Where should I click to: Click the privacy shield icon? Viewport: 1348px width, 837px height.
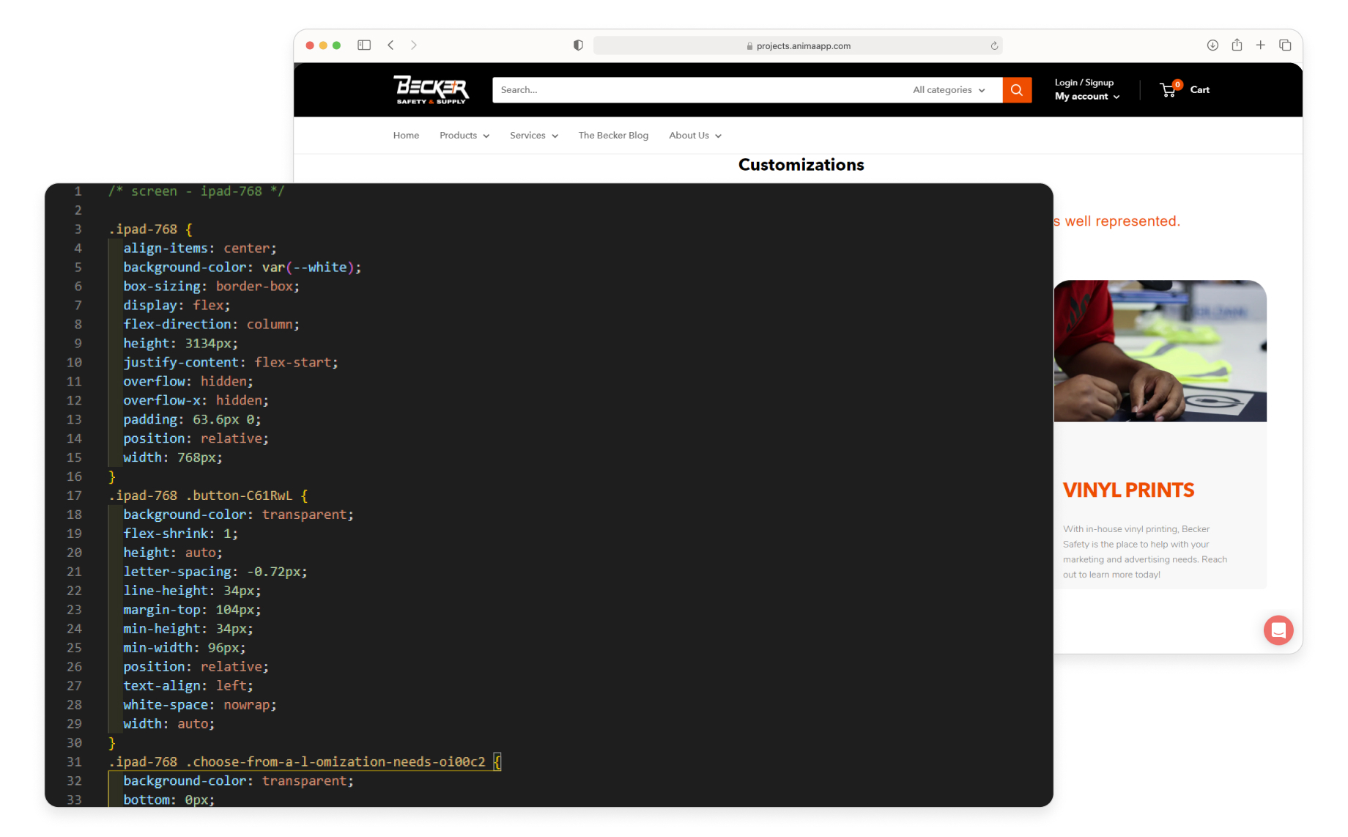(x=578, y=45)
